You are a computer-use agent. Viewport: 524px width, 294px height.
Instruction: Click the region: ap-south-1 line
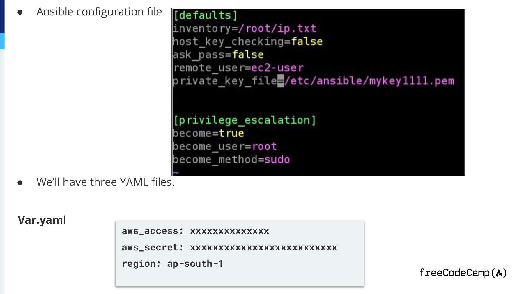click(x=173, y=264)
